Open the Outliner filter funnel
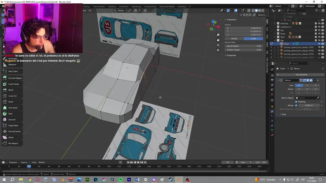The height and width of the screenshot is (183, 326). click(x=317, y=10)
